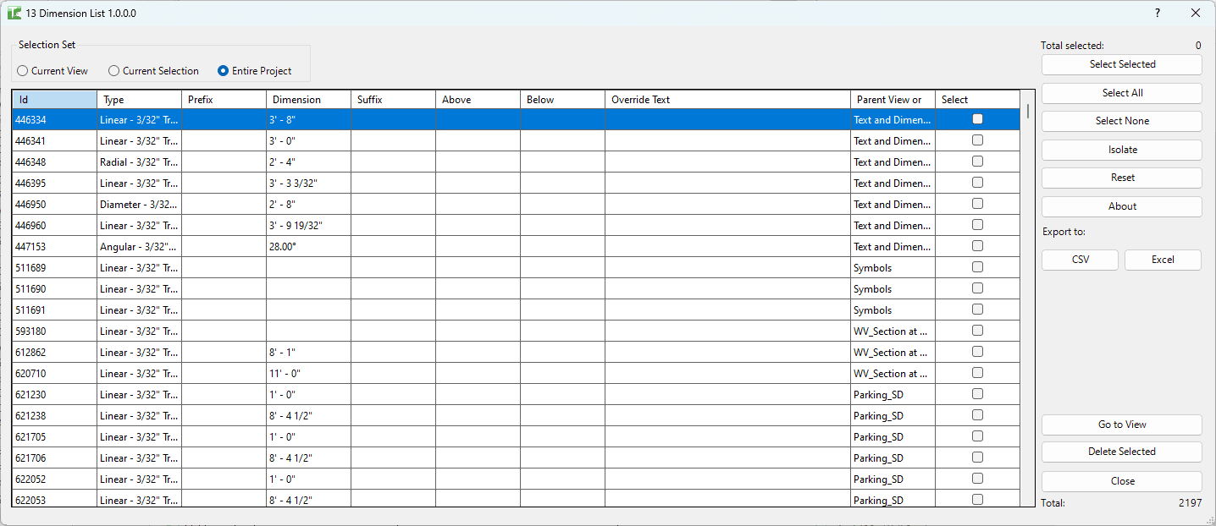Check the box for row 622052

point(977,479)
